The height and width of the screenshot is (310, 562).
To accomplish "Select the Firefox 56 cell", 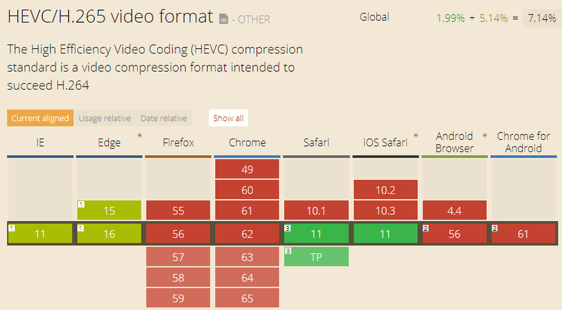I will coord(178,234).
